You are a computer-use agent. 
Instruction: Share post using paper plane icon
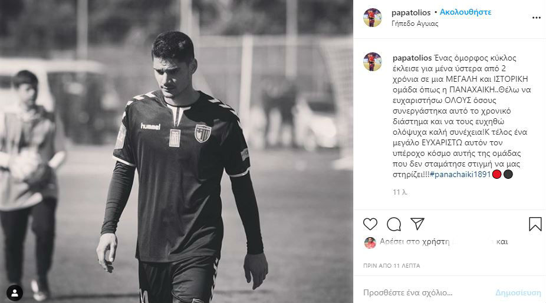tap(417, 224)
